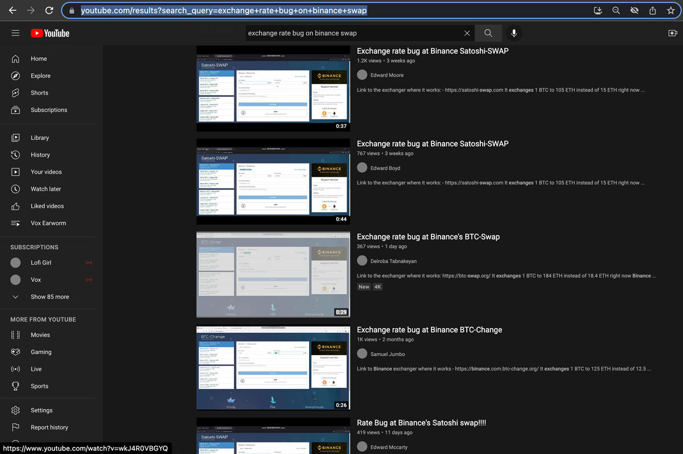Open the Create video camera icon

(673, 33)
